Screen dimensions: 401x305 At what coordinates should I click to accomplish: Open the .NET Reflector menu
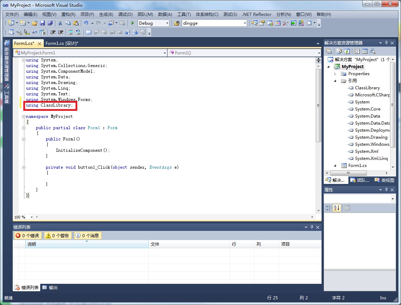tap(257, 14)
